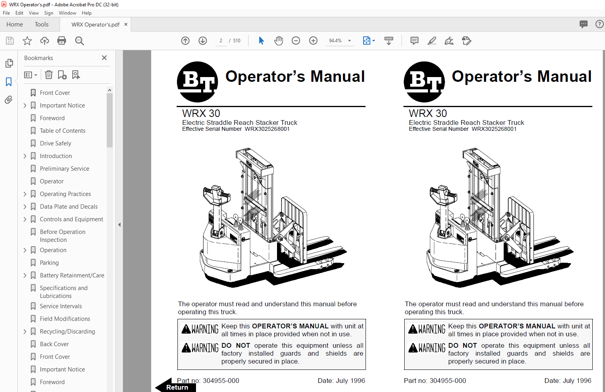Click the Save file icon
The height and width of the screenshot is (392, 605).
tap(10, 41)
